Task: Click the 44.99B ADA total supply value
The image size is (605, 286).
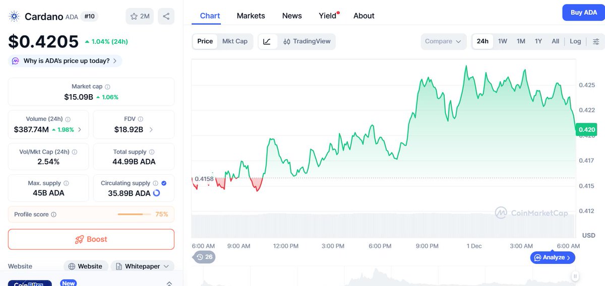Action: [x=134, y=162]
